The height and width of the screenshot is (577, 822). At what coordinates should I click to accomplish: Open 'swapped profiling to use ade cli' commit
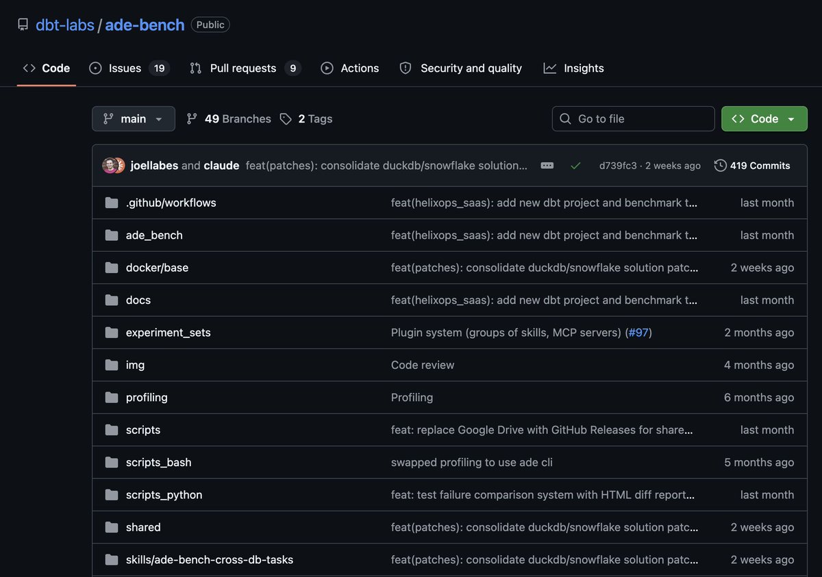tap(472, 463)
